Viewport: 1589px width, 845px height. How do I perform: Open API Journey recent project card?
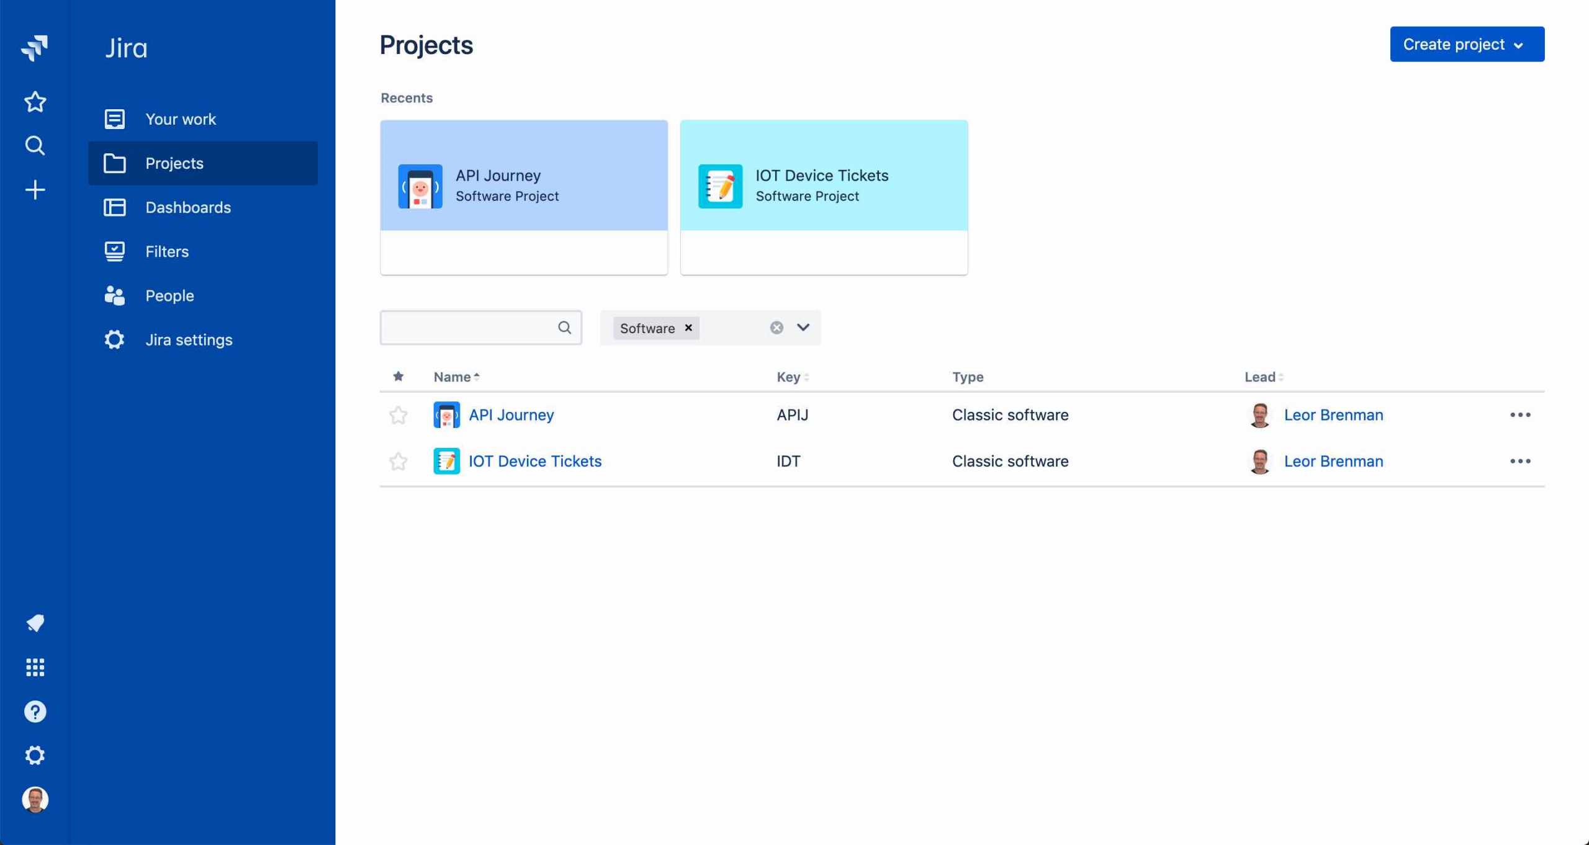point(524,197)
